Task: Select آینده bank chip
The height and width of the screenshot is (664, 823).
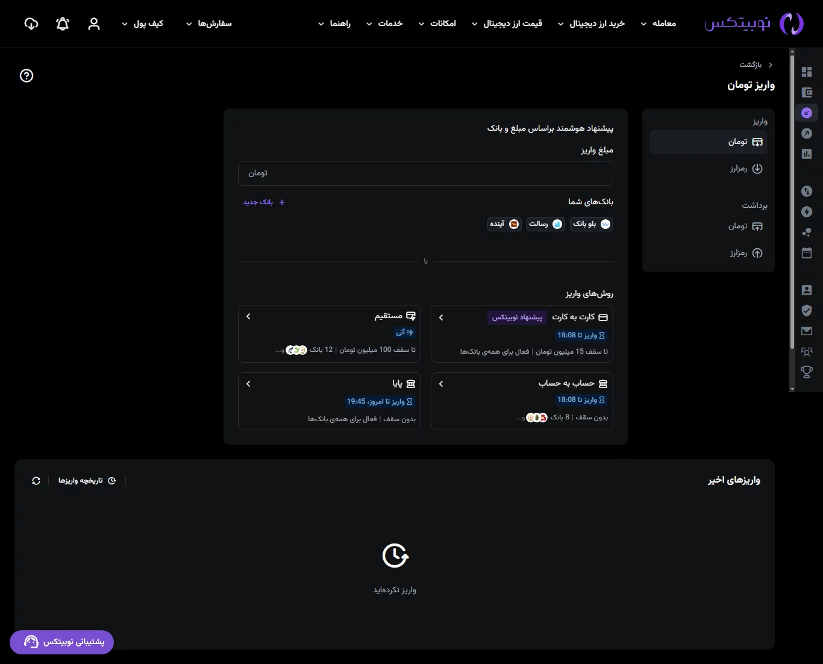Action: pos(505,224)
